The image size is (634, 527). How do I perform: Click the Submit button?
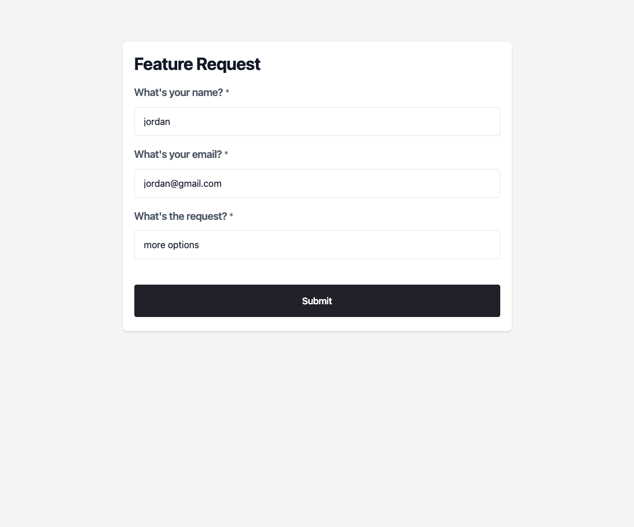tap(317, 301)
